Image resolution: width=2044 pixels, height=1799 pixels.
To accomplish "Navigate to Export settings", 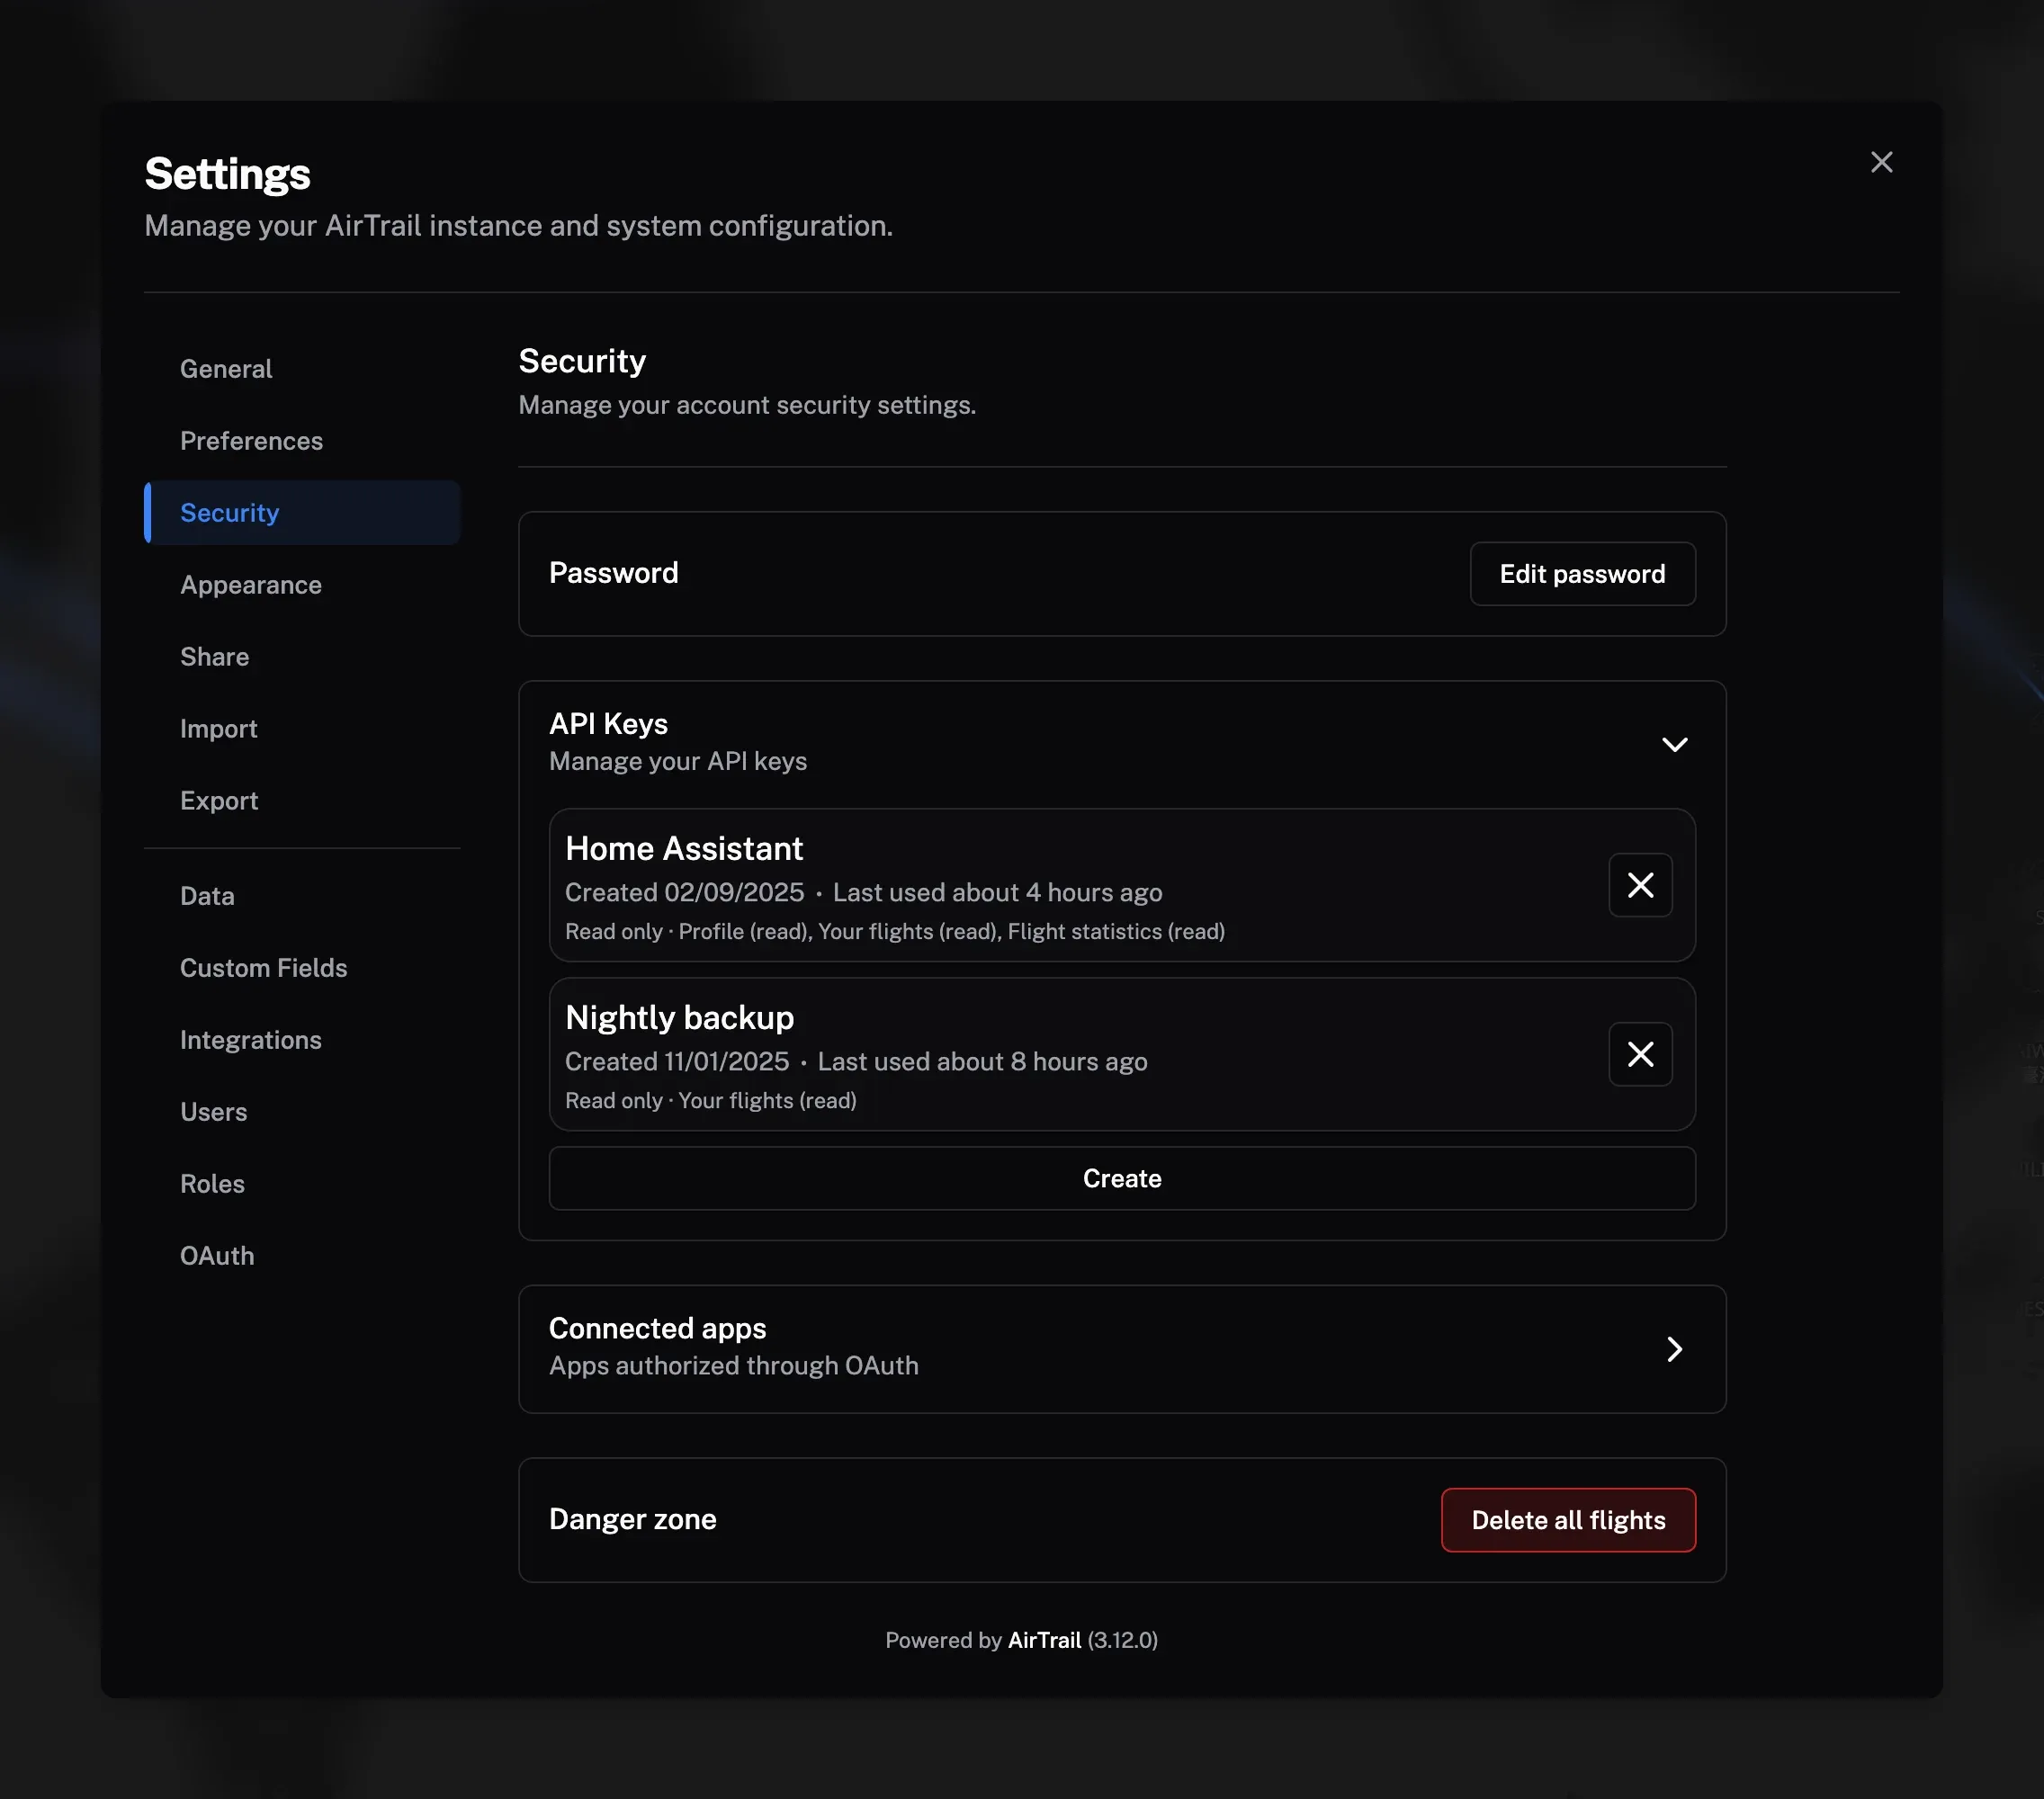I will [302, 801].
